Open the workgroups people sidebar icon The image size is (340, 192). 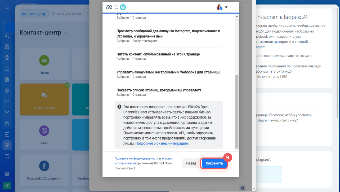[7, 123]
